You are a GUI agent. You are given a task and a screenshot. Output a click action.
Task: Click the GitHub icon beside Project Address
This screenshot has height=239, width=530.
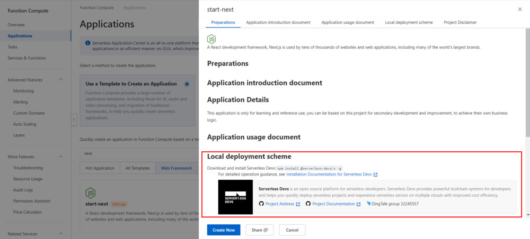pos(261,204)
